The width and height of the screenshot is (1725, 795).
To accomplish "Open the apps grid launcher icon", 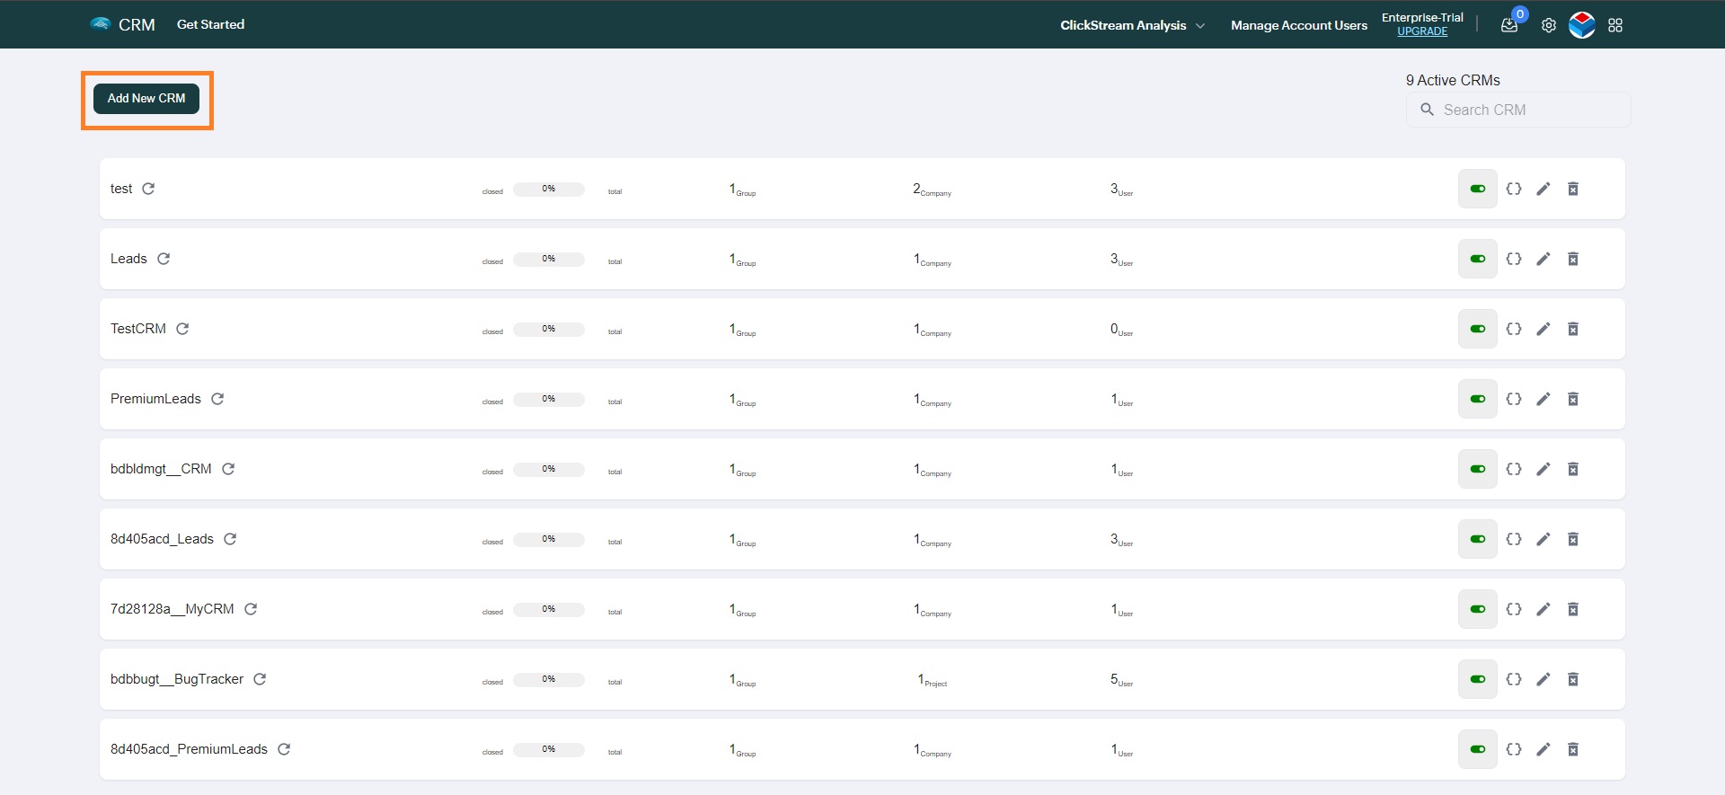I will click(1615, 25).
